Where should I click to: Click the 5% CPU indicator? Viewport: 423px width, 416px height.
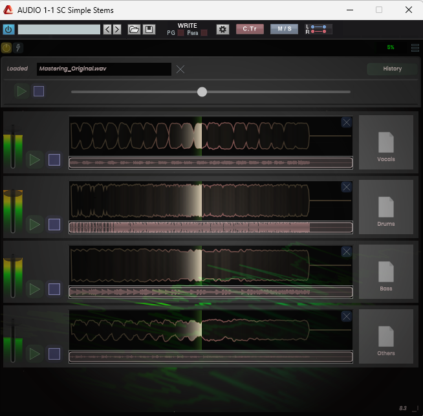pos(391,47)
